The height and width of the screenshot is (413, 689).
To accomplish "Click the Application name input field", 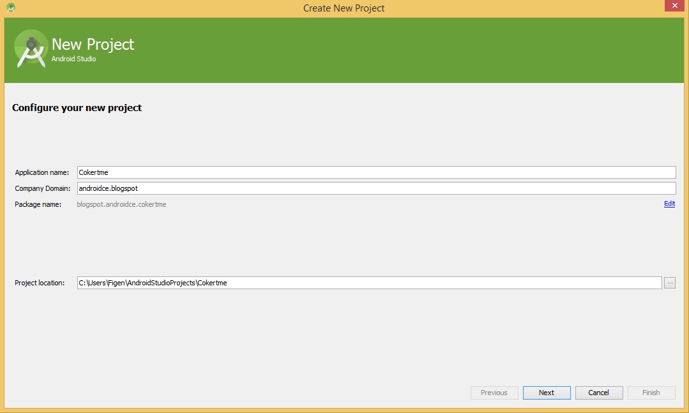I will 376,172.
